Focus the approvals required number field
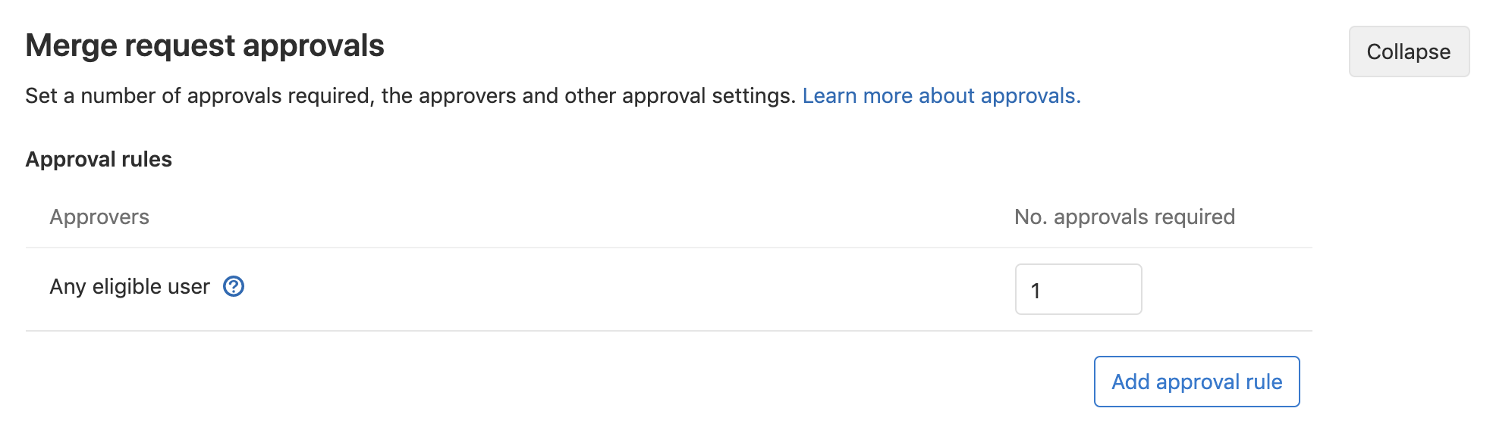 1078,289
